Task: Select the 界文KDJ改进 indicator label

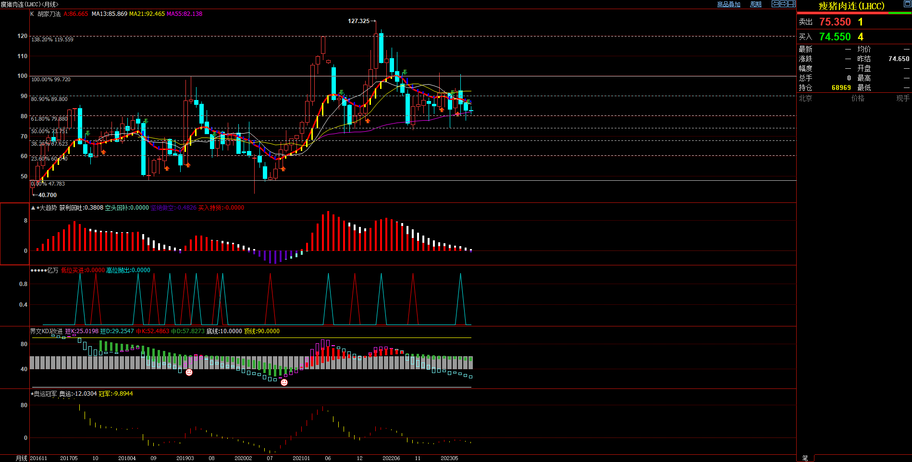Action: click(46, 331)
